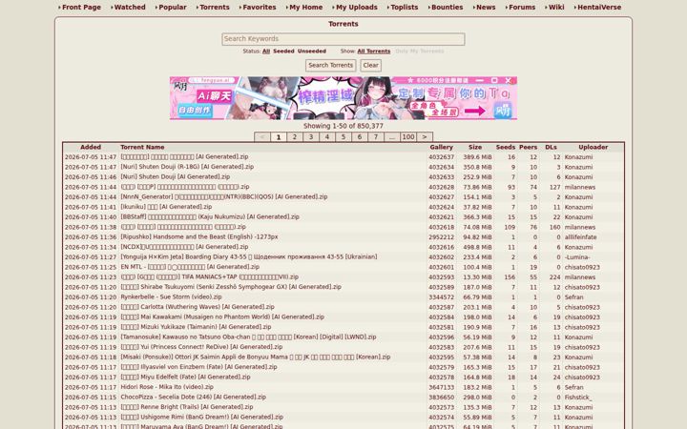687x429 pixels.
Task: Click size value 13.30 MiB
Action: click(x=477, y=277)
